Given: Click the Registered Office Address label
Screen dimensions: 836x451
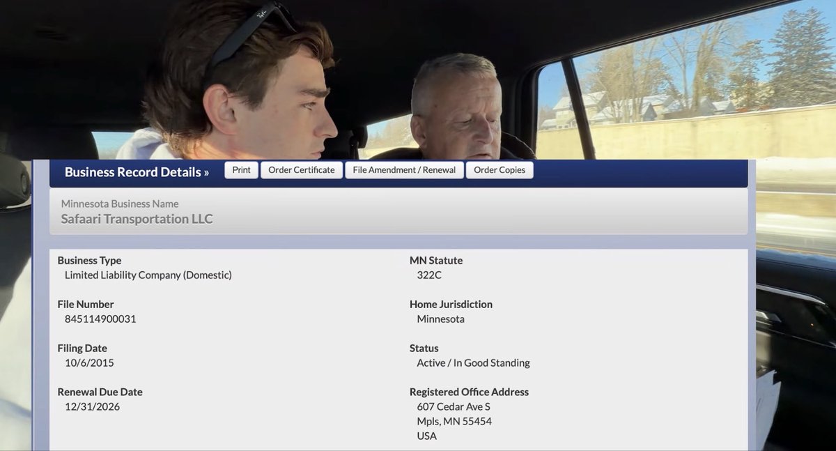Looking at the screenshot, I should click(x=469, y=392).
